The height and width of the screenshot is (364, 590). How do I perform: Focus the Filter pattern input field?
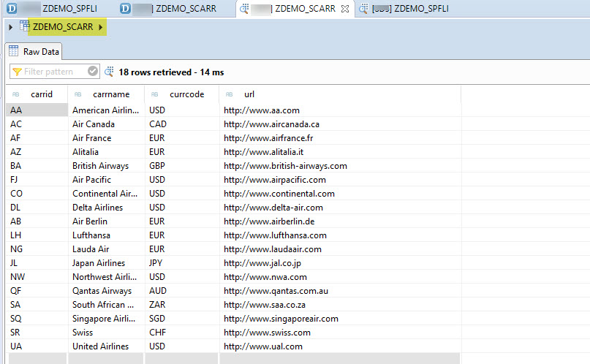(x=55, y=72)
